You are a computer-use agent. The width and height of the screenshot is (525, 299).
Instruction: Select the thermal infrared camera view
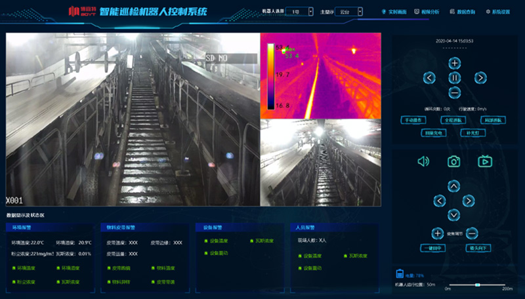pyautogui.click(x=320, y=75)
